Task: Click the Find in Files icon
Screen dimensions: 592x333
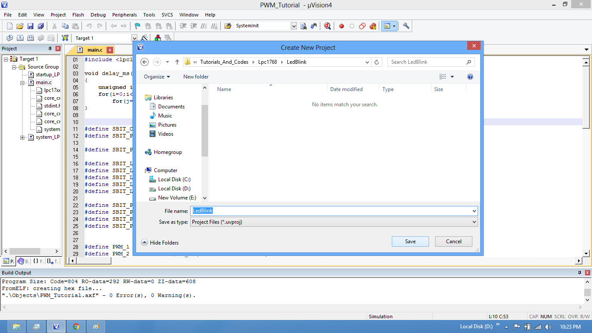Action: 228,26
